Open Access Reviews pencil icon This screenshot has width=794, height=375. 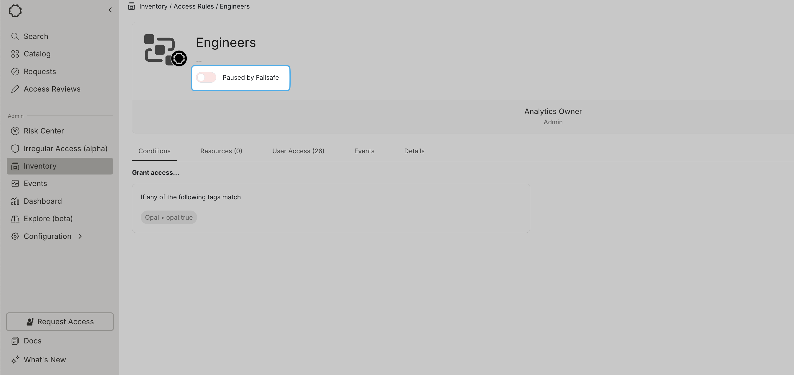click(x=15, y=89)
